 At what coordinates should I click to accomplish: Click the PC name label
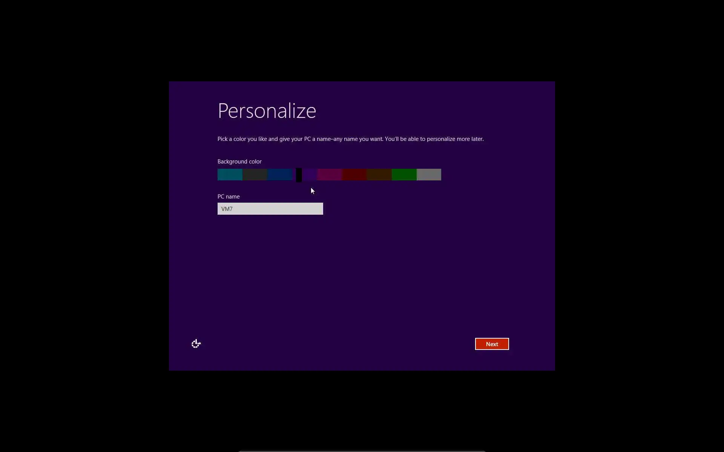pos(229,197)
